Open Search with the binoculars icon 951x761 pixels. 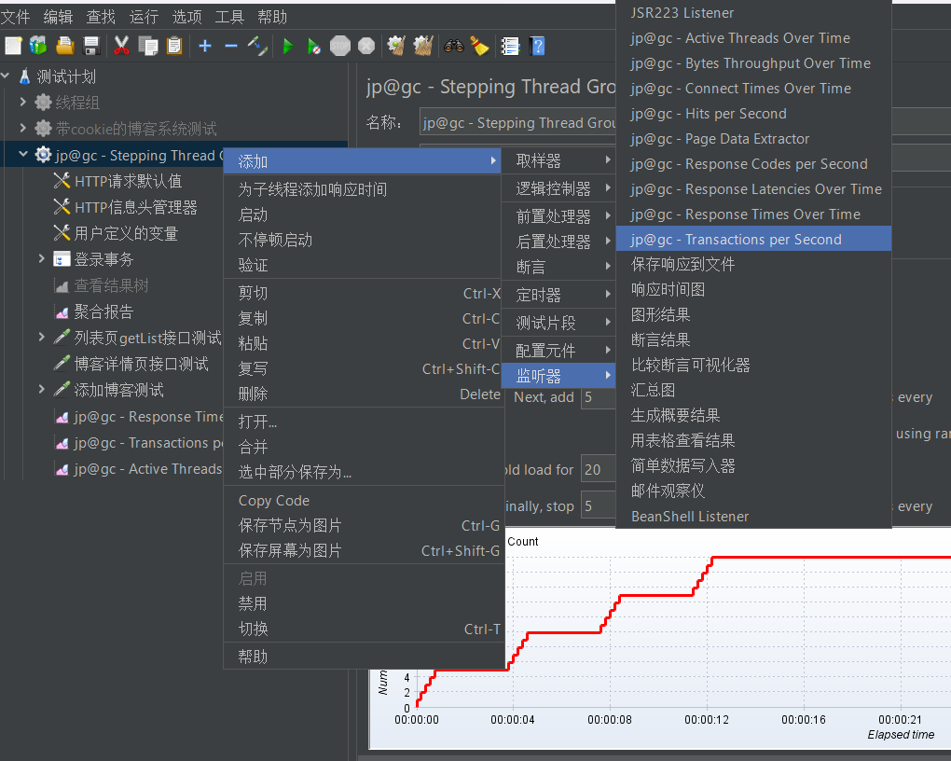[x=454, y=46]
